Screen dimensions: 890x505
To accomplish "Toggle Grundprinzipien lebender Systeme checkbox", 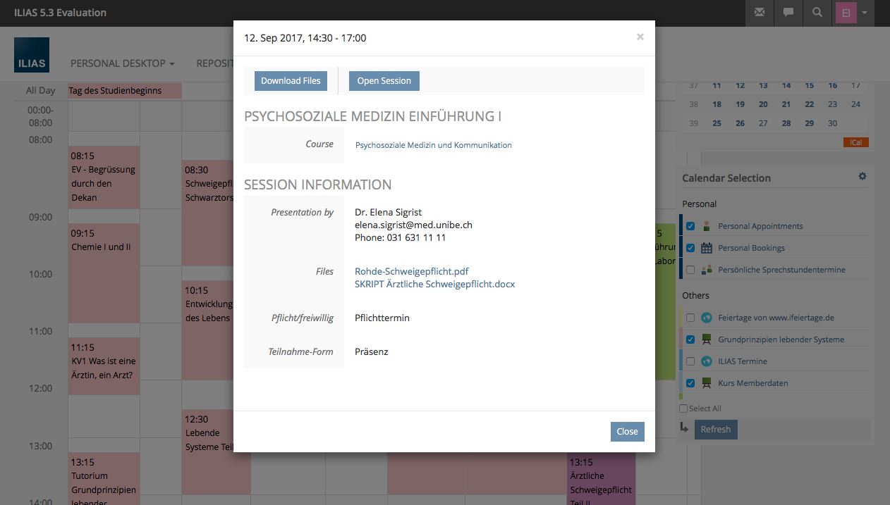I will pyautogui.click(x=690, y=339).
